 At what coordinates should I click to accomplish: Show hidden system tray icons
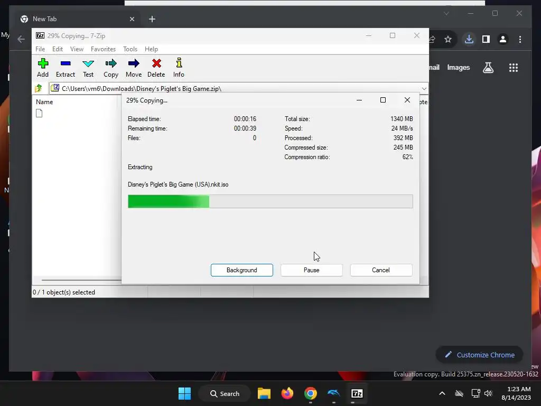[442, 393]
